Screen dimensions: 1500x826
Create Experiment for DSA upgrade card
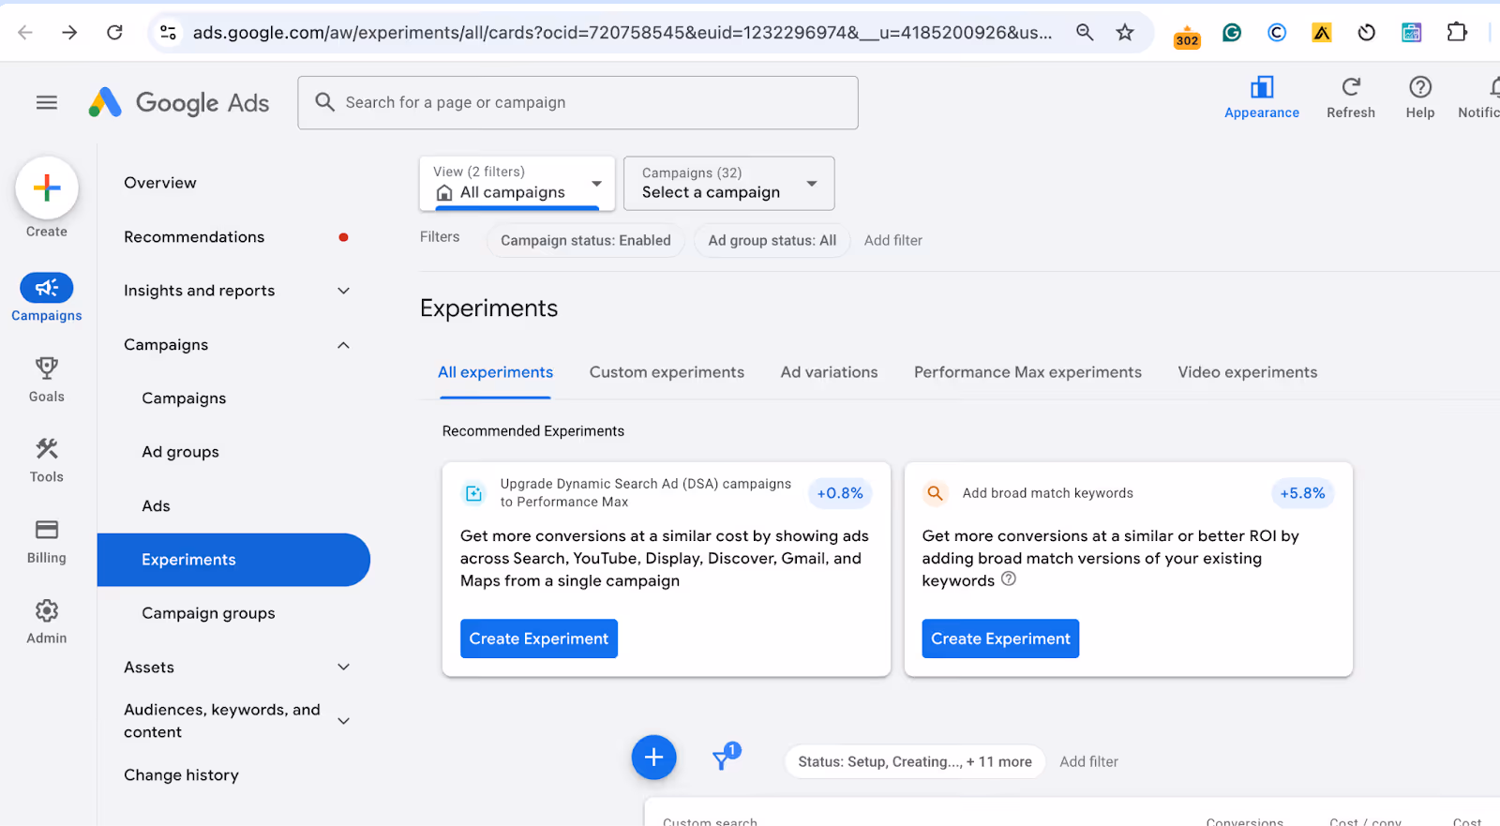point(539,638)
